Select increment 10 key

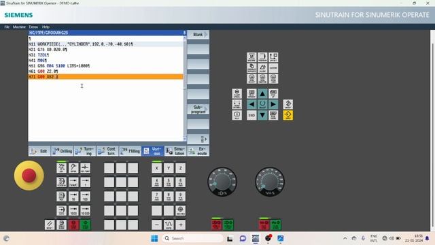coord(73,197)
